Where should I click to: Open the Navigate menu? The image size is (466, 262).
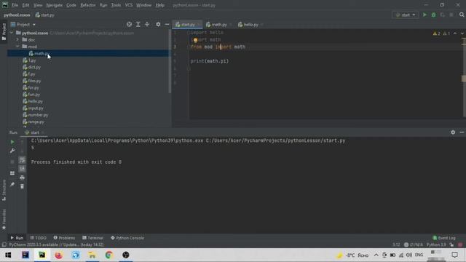tap(55, 5)
